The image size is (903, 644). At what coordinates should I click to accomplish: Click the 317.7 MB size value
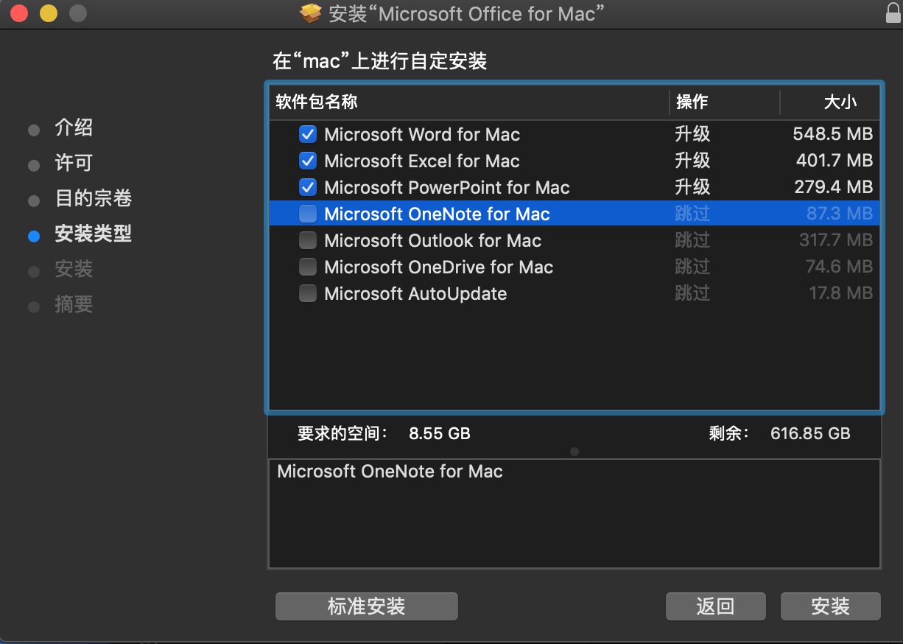pyautogui.click(x=836, y=240)
